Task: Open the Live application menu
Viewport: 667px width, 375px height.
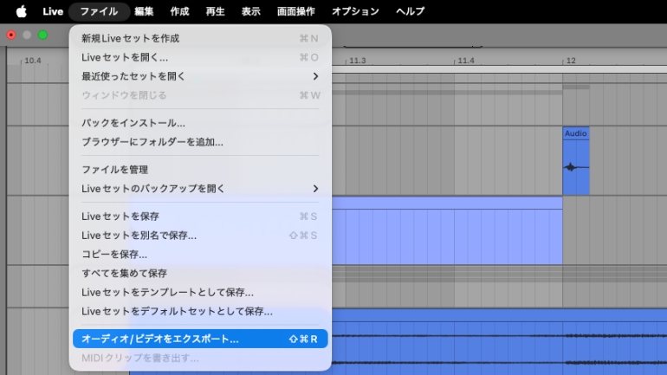Action: (53, 11)
